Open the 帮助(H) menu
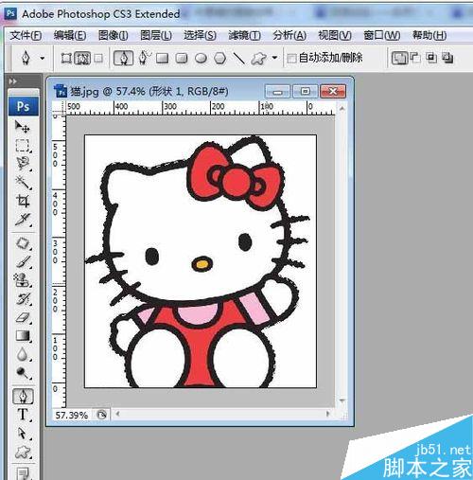 pyautogui.click(x=429, y=35)
